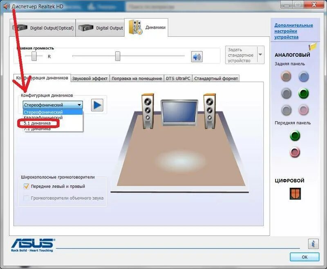The width and height of the screenshot is (327, 269).
Task: Click the balance slider thumb
Action: (x=34, y=56)
